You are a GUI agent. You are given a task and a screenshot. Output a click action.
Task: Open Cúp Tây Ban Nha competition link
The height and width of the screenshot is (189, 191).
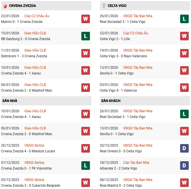136,163
